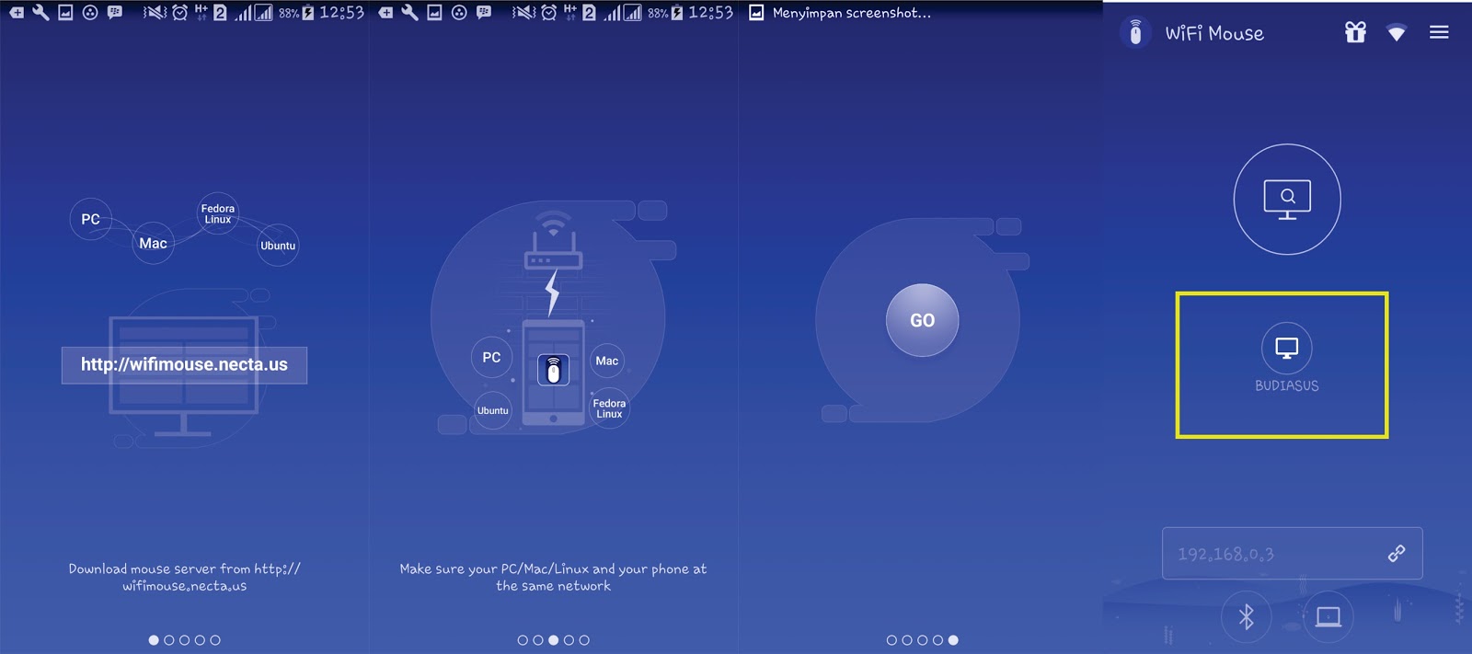The width and height of the screenshot is (1472, 654).
Task: Tap the BBM chat icon in same-network status bar
Action: point(483,12)
